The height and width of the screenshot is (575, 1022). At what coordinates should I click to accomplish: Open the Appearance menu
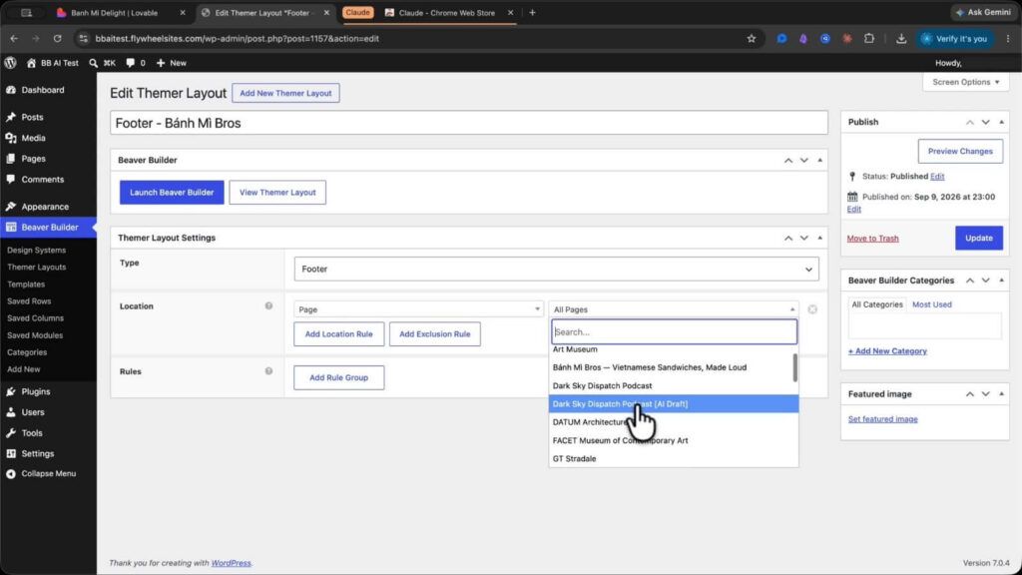pos(44,207)
